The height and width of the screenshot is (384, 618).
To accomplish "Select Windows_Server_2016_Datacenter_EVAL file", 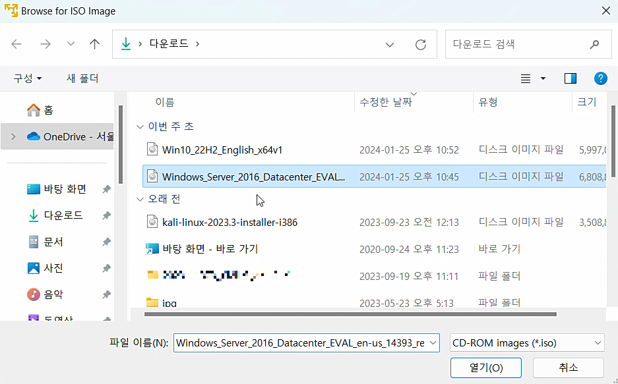I will point(253,177).
